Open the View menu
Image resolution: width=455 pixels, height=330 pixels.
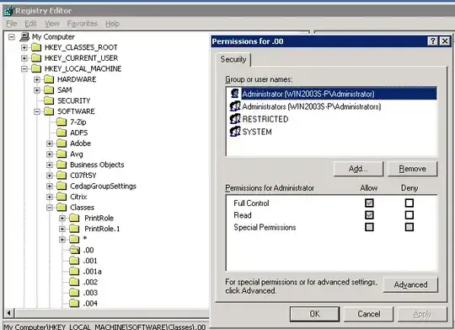point(52,24)
